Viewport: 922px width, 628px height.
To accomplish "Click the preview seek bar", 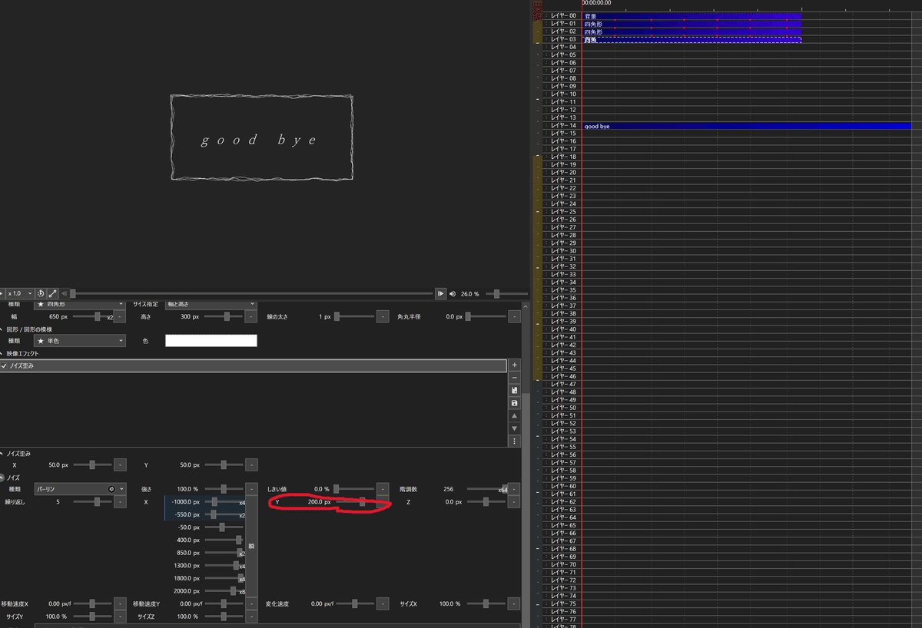I will point(252,293).
